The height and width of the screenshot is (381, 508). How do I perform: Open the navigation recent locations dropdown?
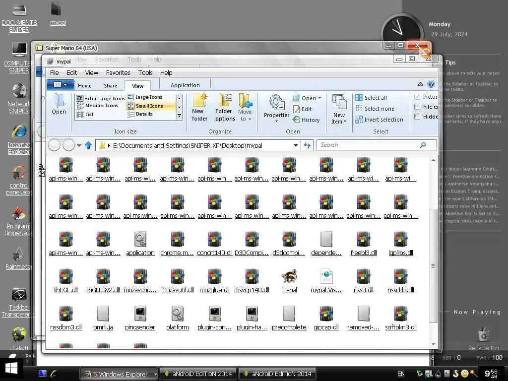pyautogui.click(x=79, y=145)
